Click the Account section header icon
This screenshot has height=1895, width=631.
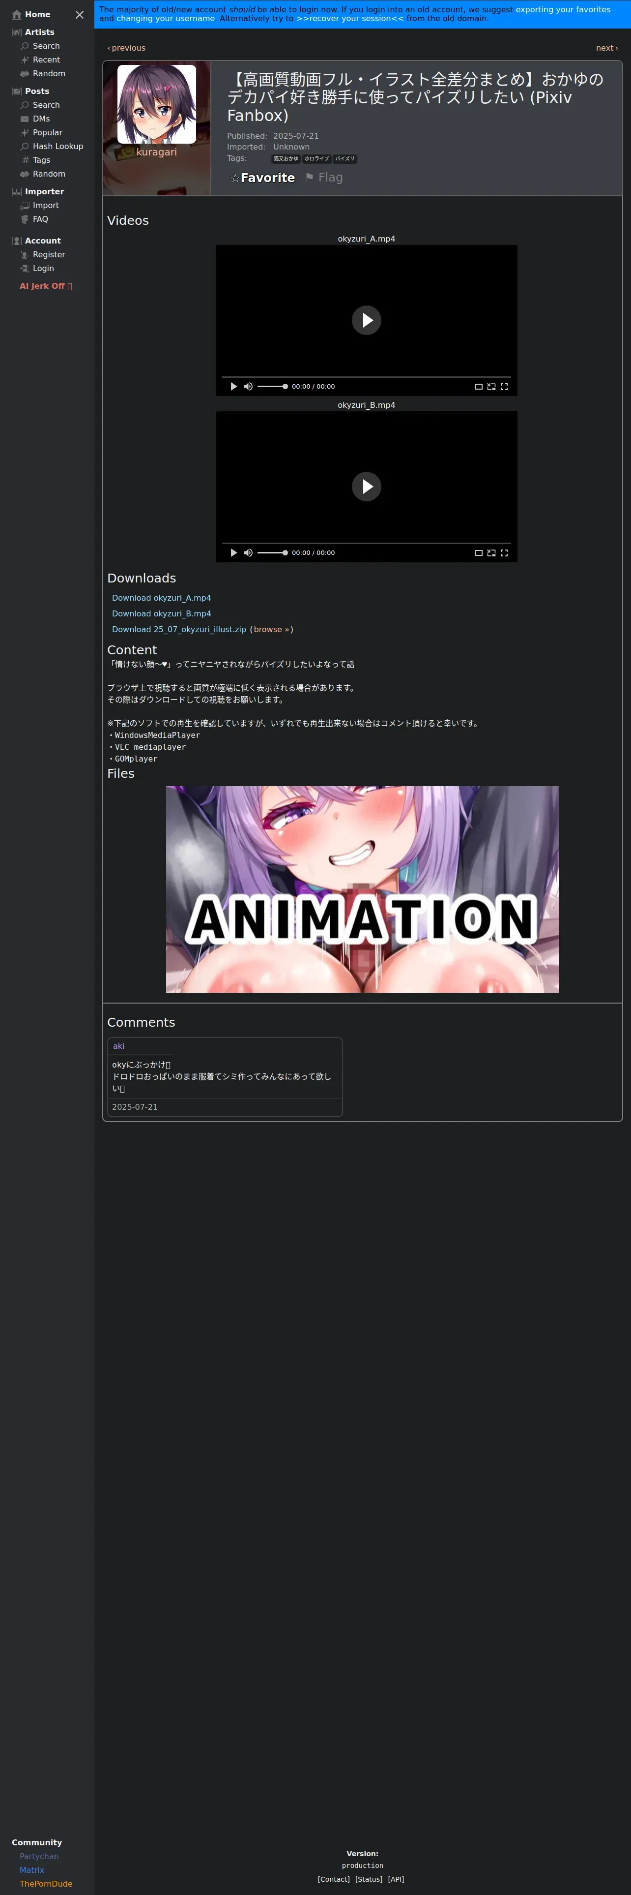click(x=16, y=241)
